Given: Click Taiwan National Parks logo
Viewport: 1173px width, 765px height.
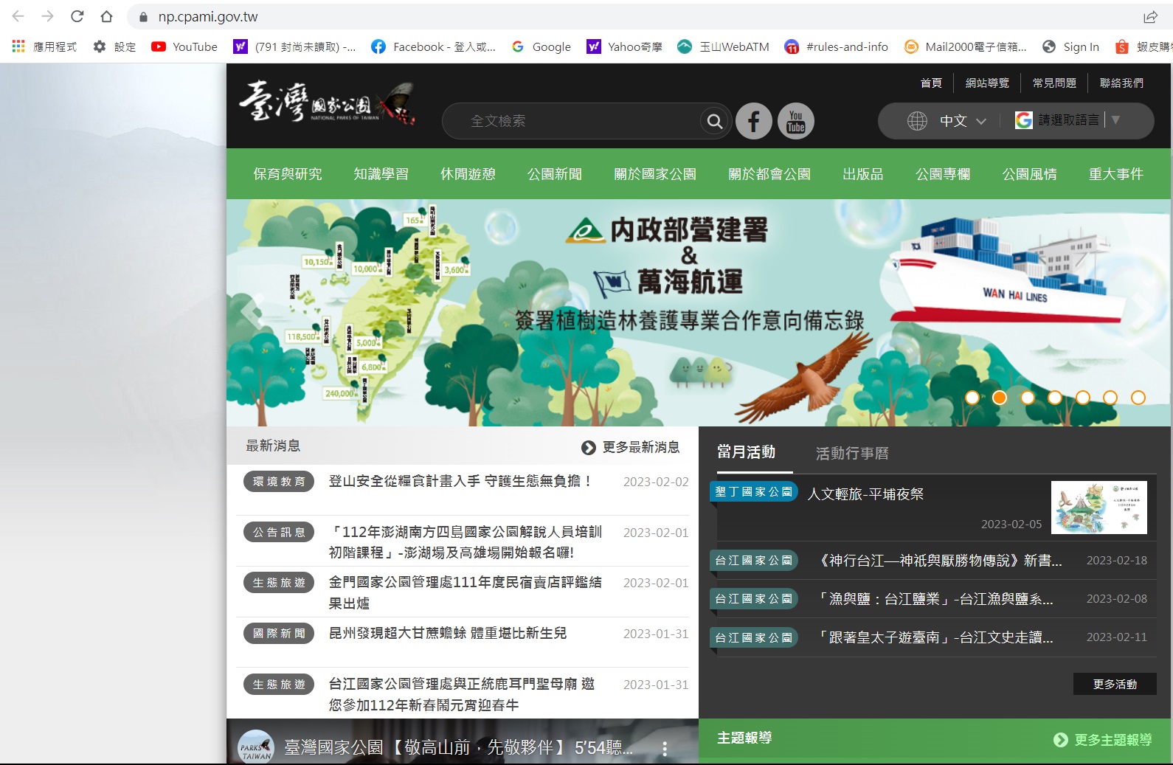Looking at the screenshot, I should (326, 103).
